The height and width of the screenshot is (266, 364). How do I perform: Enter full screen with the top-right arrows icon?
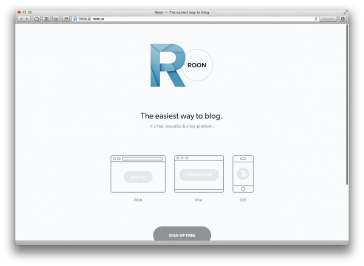coord(346,12)
